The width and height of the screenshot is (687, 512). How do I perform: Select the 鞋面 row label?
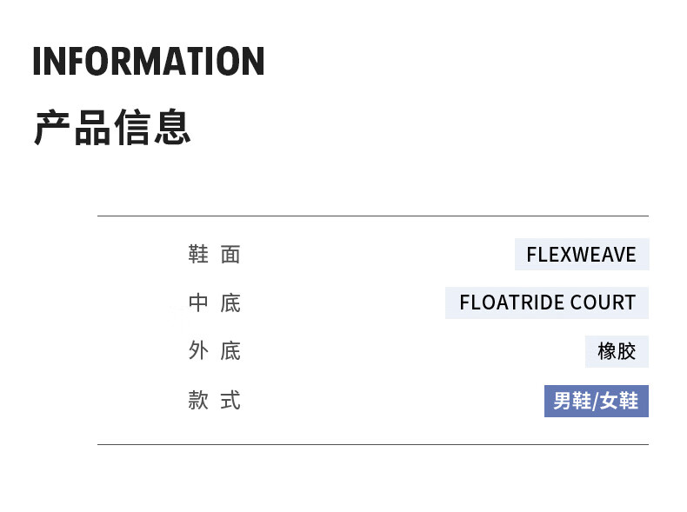[214, 255]
